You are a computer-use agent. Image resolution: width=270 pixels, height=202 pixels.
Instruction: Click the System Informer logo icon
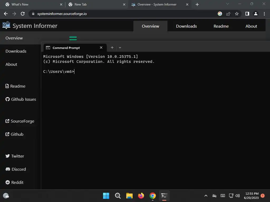coord(6,25)
